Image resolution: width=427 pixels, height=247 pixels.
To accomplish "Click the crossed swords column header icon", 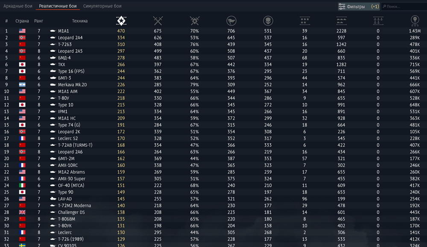I will tap(158, 21).
